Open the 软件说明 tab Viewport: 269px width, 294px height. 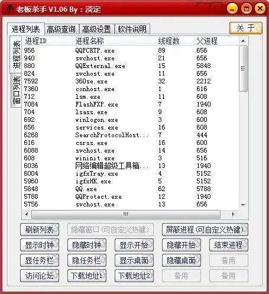132,29
